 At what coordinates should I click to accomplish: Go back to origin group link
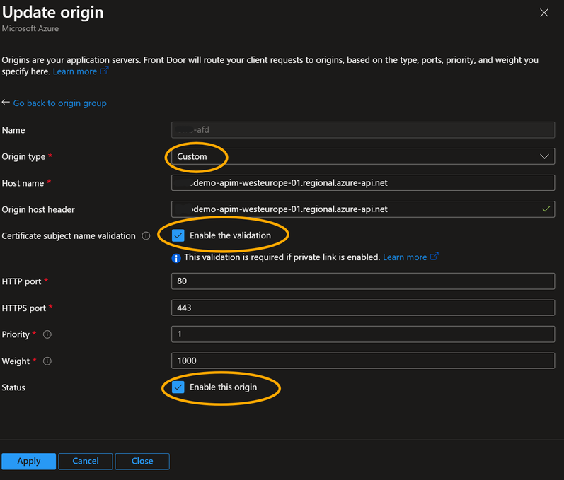coord(59,103)
